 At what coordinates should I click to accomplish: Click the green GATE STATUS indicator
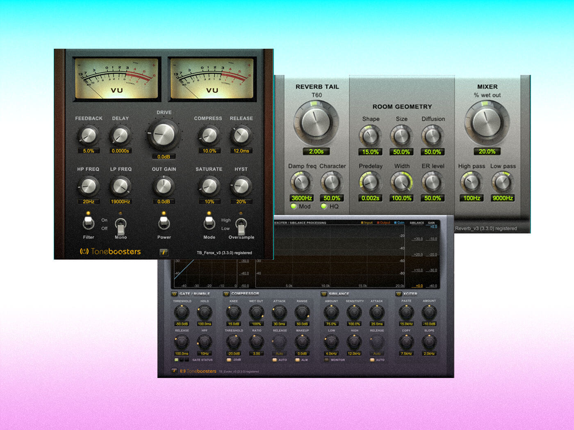pos(176,360)
